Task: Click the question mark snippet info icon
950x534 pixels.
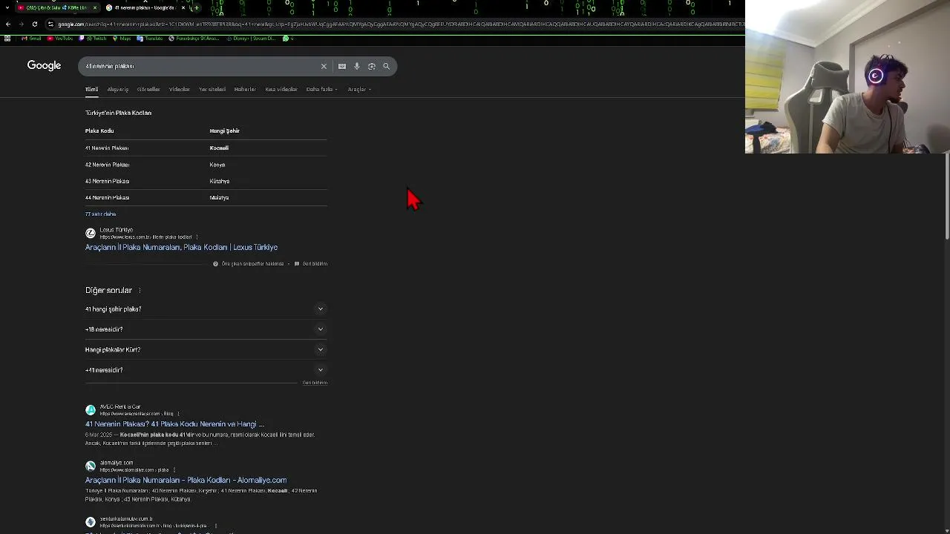Action: tap(216, 264)
